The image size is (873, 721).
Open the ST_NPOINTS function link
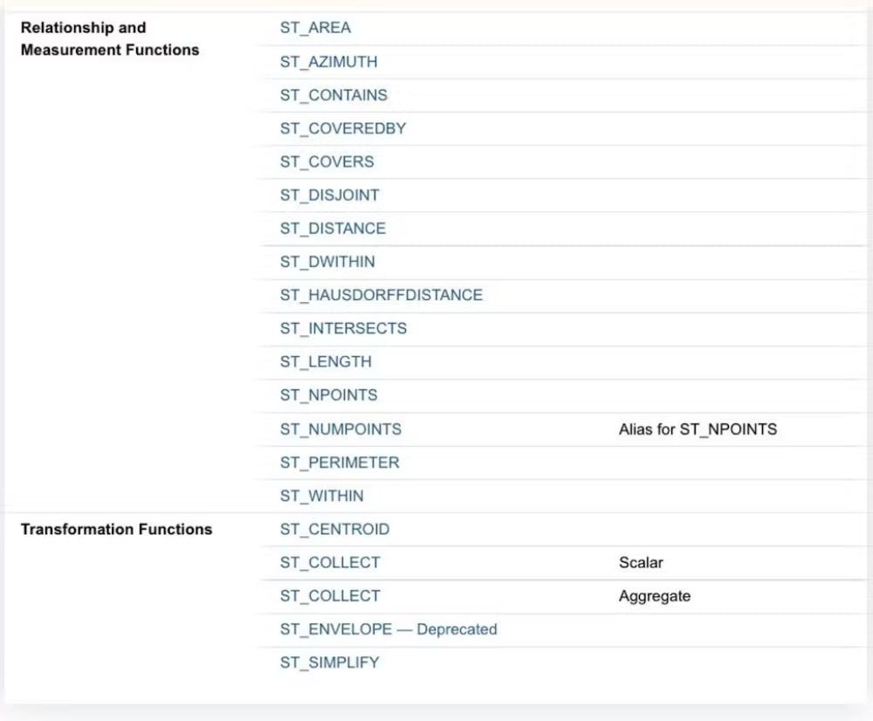tap(328, 395)
